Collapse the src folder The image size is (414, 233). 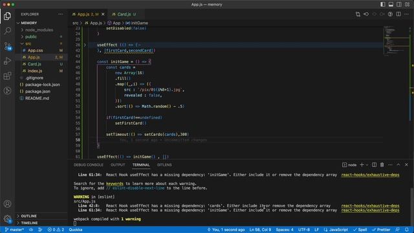point(41,43)
